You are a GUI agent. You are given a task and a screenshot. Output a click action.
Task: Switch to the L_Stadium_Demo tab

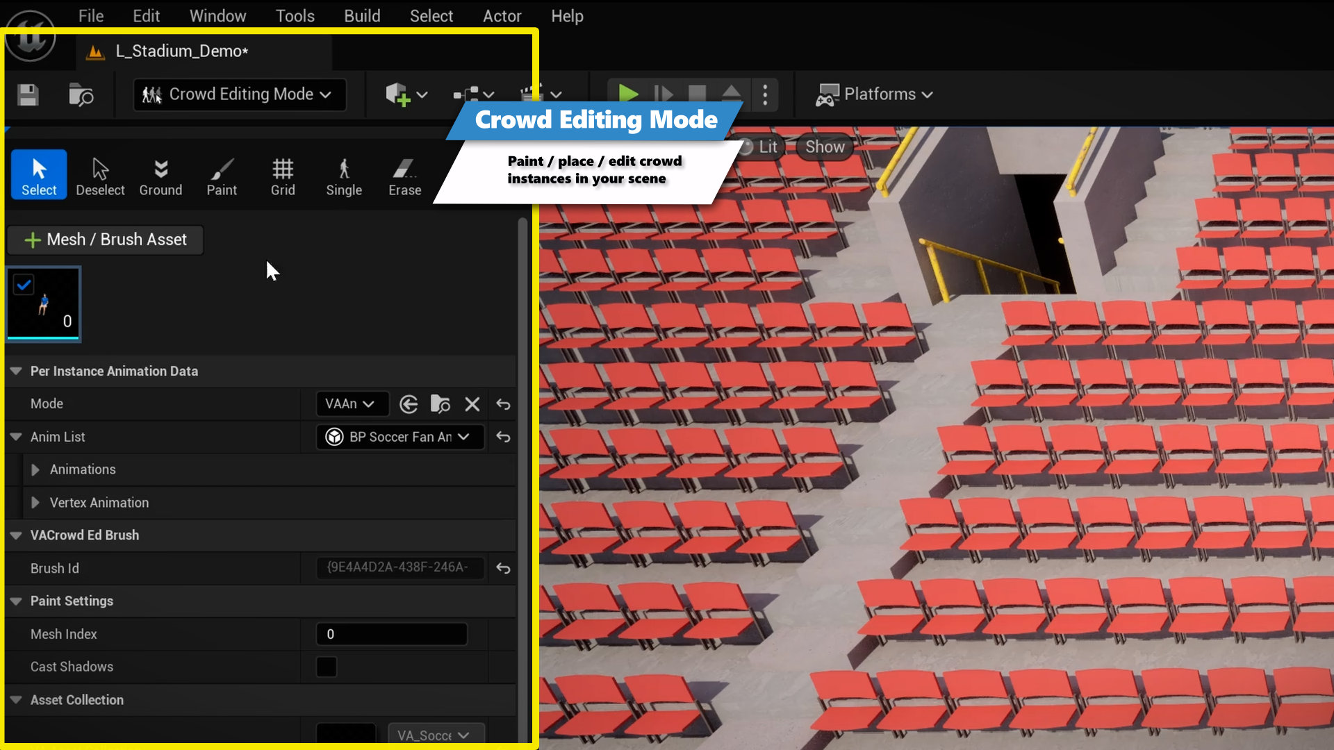(183, 51)
